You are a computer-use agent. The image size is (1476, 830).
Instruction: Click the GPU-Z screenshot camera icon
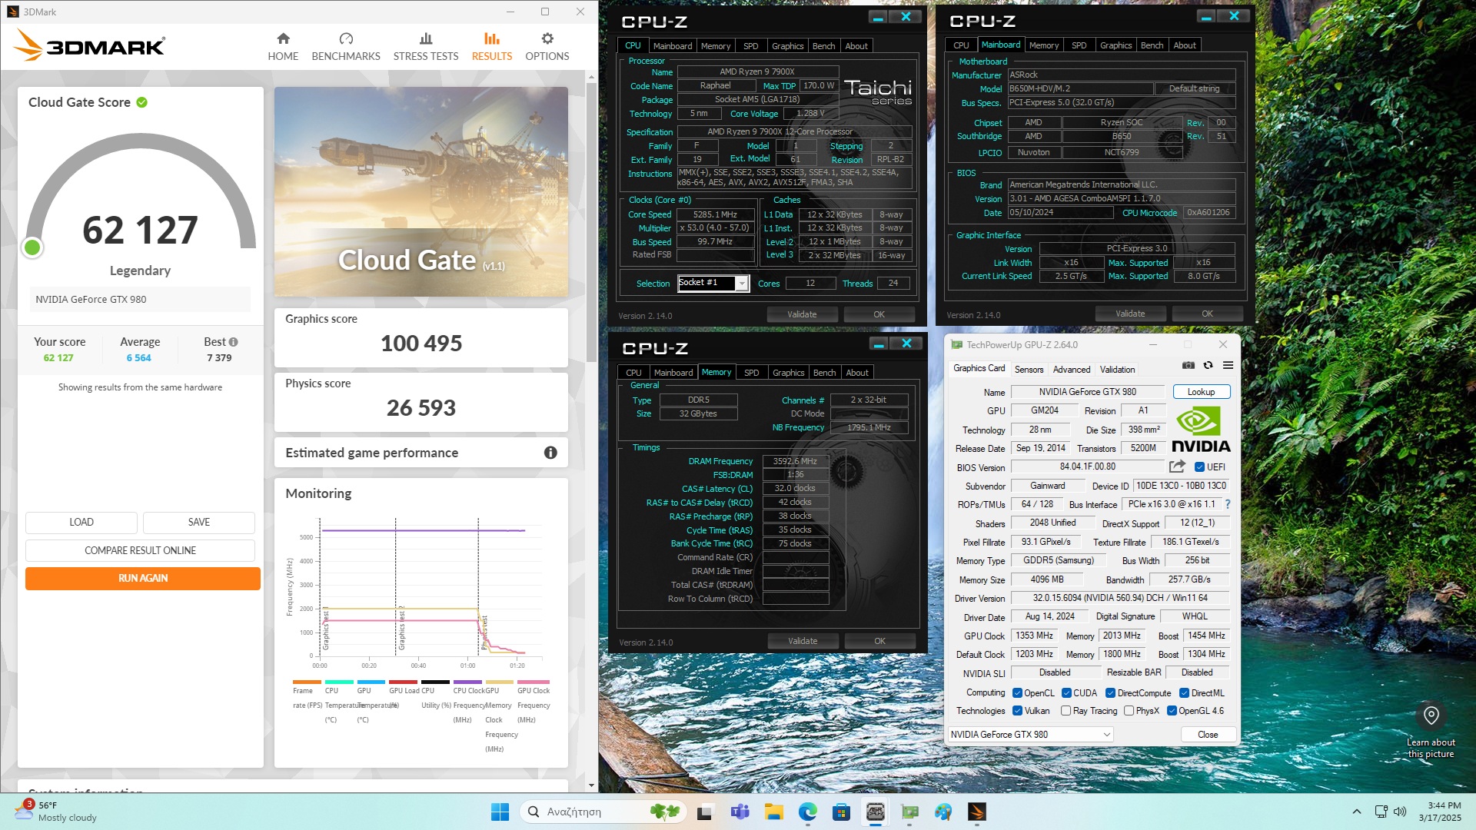tap(1188, 365)
